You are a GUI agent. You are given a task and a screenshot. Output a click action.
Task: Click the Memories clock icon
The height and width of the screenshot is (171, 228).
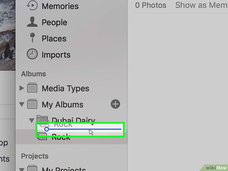coord(32,5)
